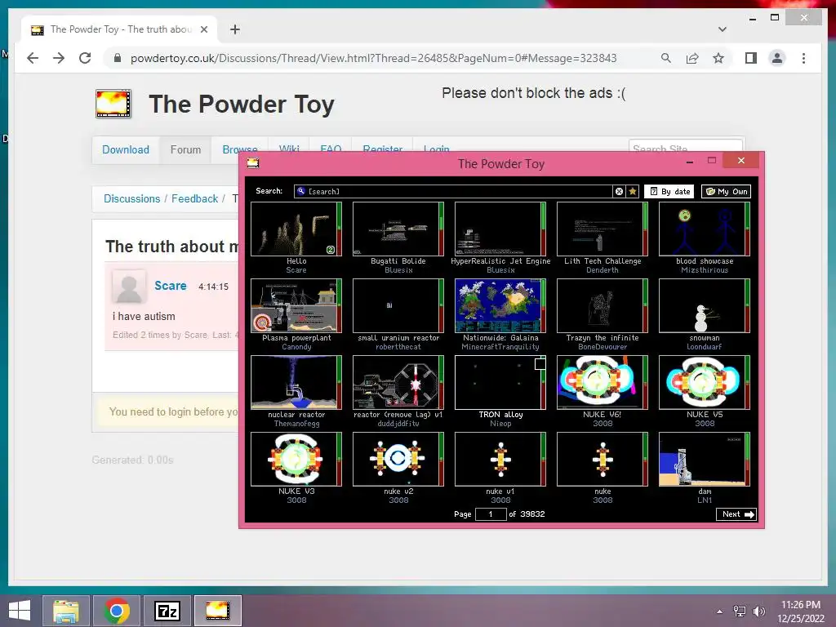Image resolution: width=836 pixels, height=627 pixels.
Task: Click author 3008 under NUKE V6!
Action: (603, 424)
